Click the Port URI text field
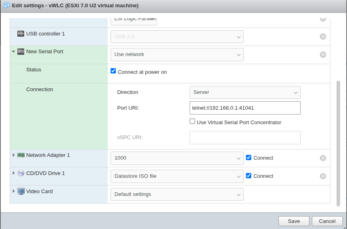This screenshot has width=347, height=229. point(245,108)
